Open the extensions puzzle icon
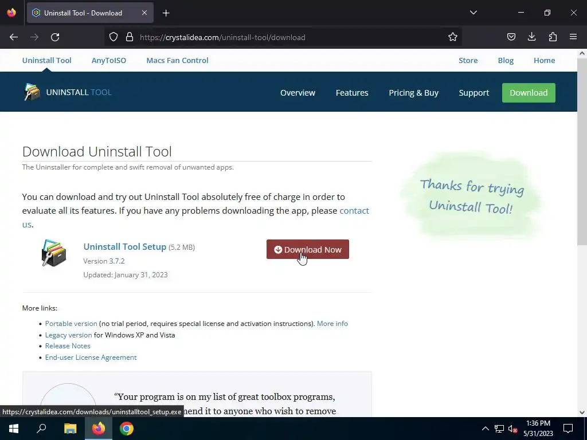This screenshot has width=587, height=440. pos(553,37)
